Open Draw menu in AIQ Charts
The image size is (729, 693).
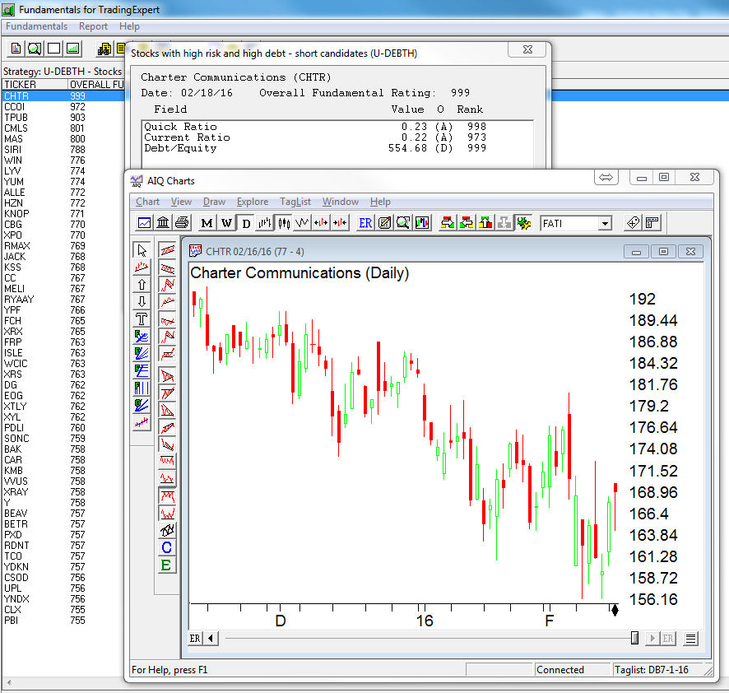(214, 202)
